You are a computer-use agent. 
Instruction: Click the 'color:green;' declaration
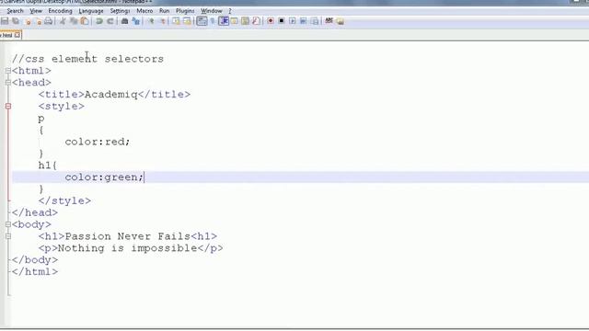(104, 177)
